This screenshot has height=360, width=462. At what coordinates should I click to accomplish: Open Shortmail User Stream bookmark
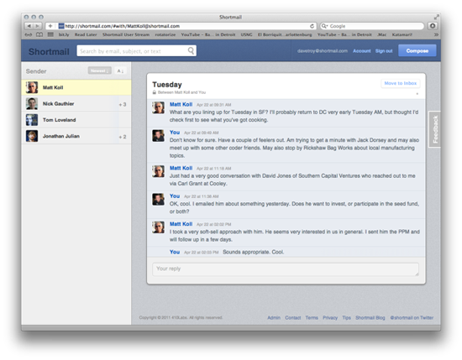pos(126,34)
